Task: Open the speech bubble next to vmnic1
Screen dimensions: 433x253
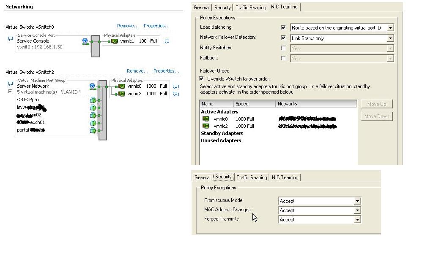Action: 167,41
